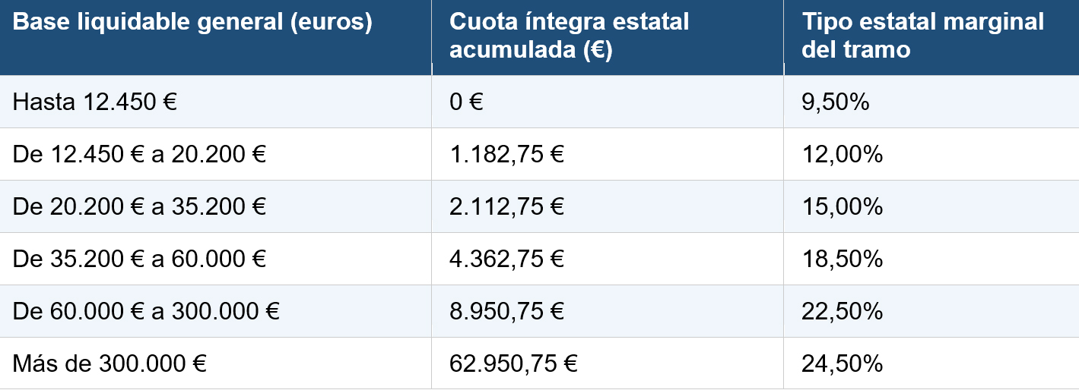The image size is (1079, 390).
Task: Click the 'Base liquidable general (euros)' column header
Action: coord(192,23)
